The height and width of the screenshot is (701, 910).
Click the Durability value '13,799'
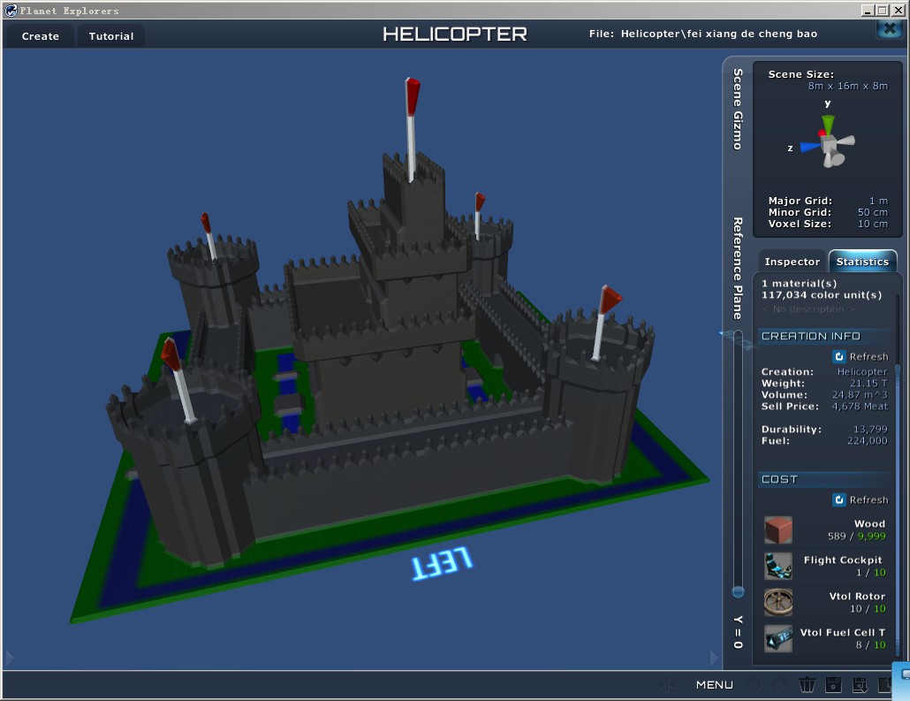(870, 430)
